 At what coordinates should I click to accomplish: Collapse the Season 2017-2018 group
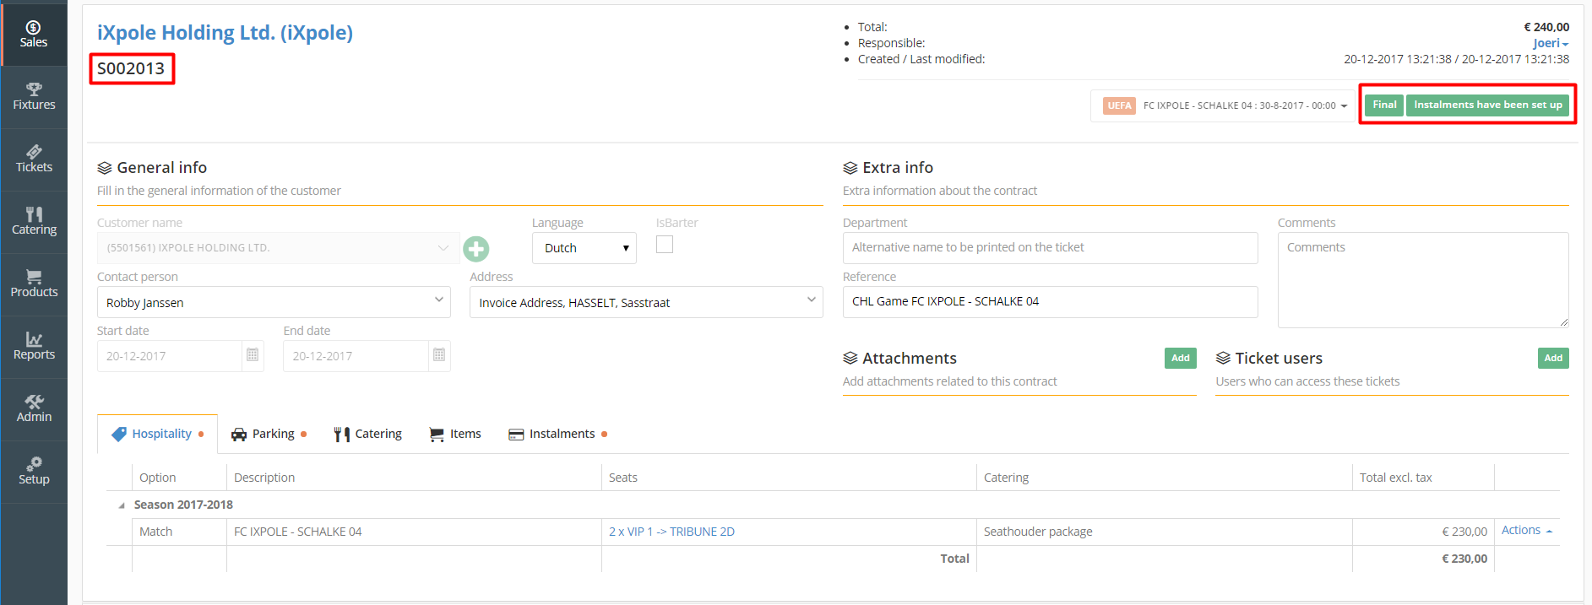click(x=122, y=505)
